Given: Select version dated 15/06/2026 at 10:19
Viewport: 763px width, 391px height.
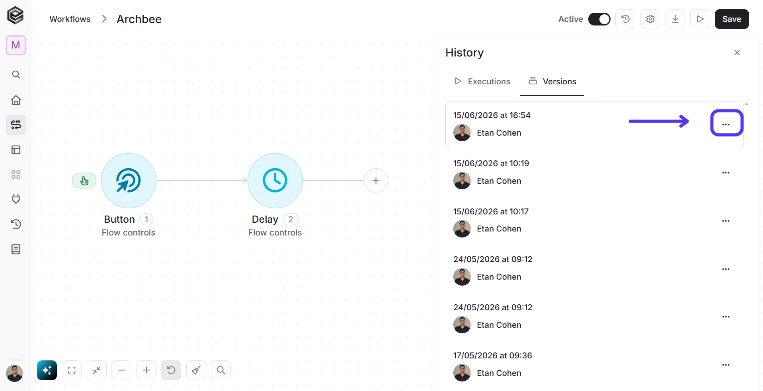Looking at the screenshot, I should pos(594,173).
